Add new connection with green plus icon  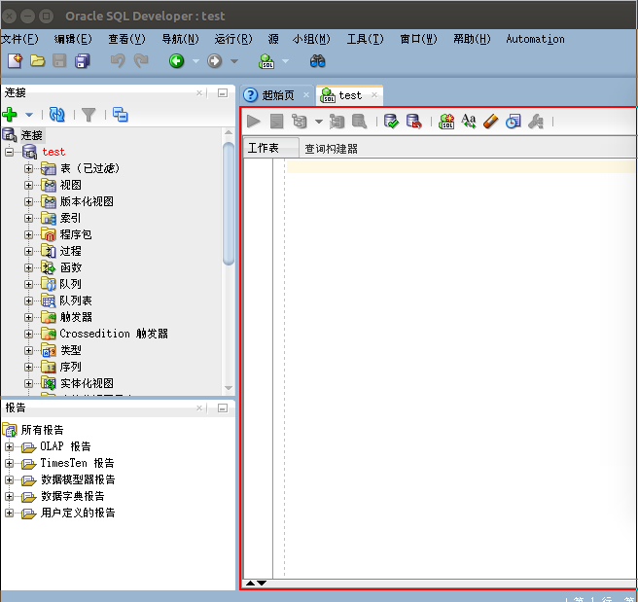(x=10, y=115)
